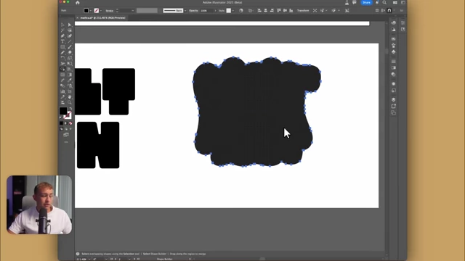The height and width of the screenshot is (261, 465).
Task: Select the Lasso tool
Action: click(x=70, y=30)
